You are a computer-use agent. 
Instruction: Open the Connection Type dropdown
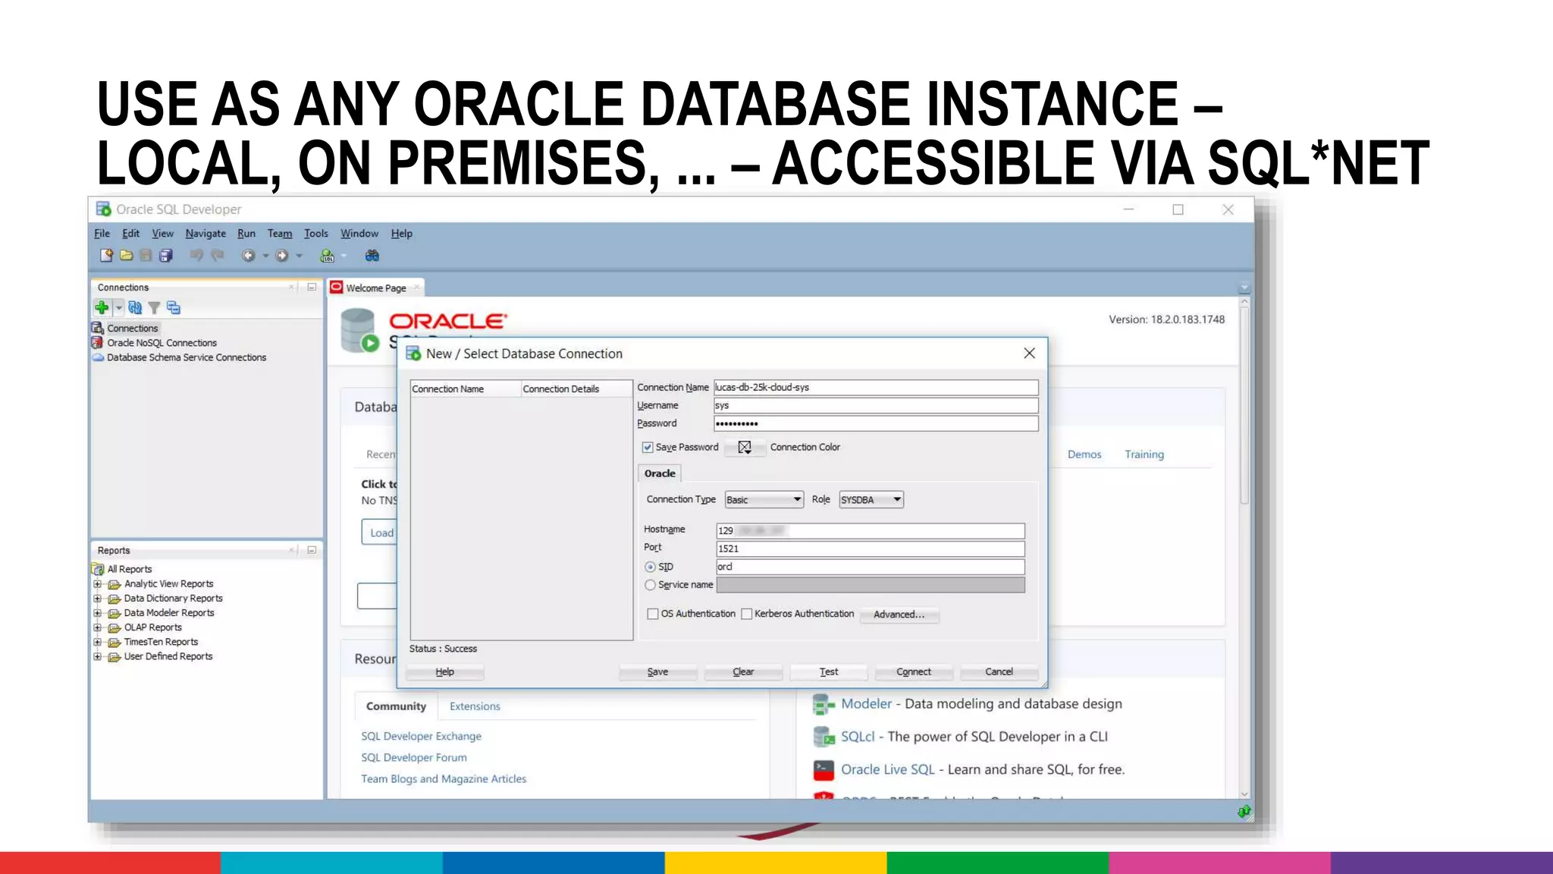(764, 499)
